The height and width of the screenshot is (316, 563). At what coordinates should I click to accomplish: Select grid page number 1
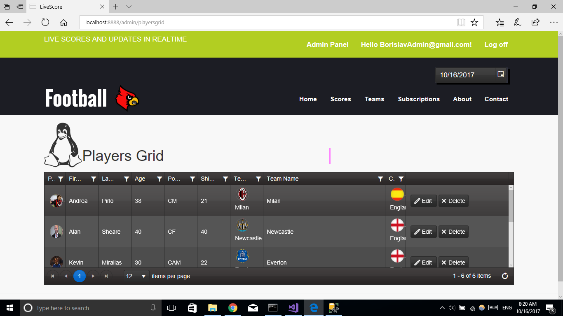tap(80, 276)
